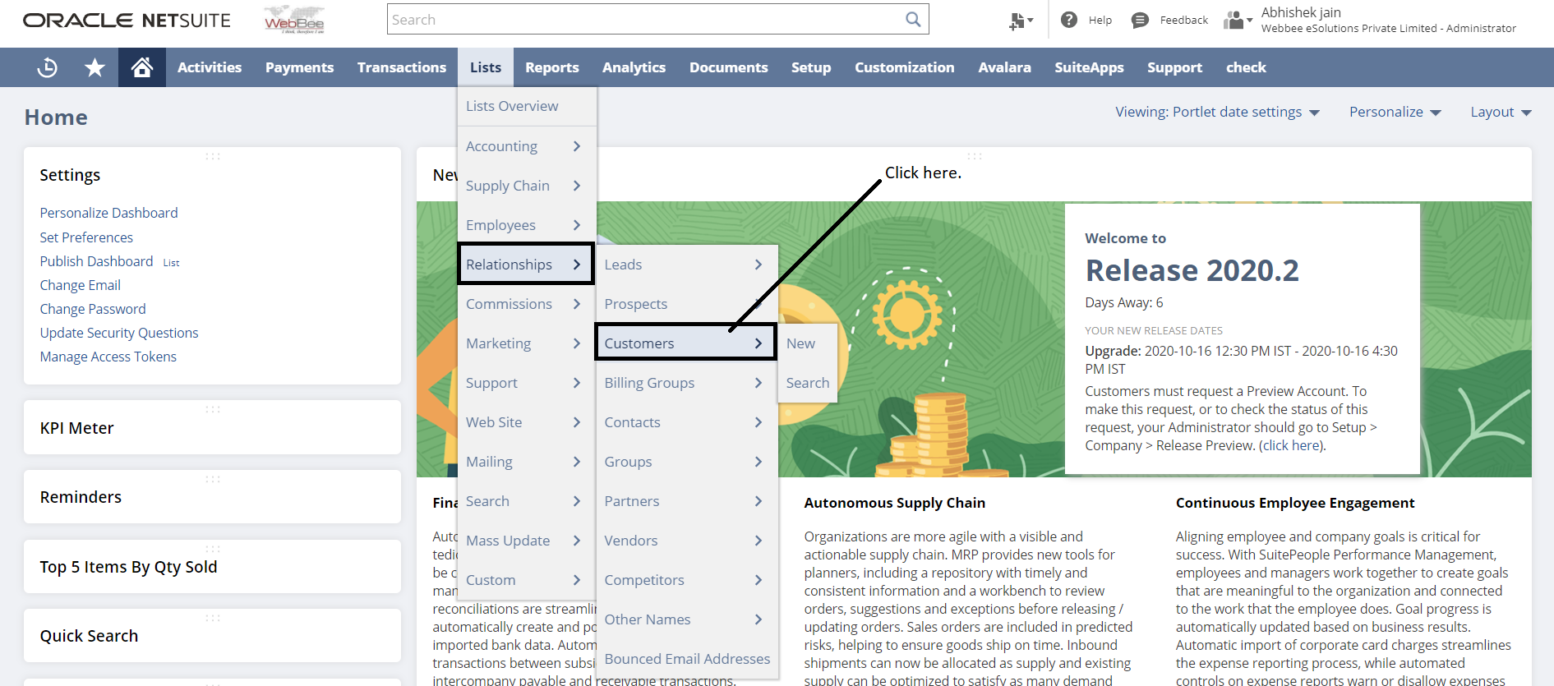Image resolution: width=1554 pixels, height=686 pixels.
Task: Open the Reports menu
Action: pyautogui.click(x=552, y=67)
